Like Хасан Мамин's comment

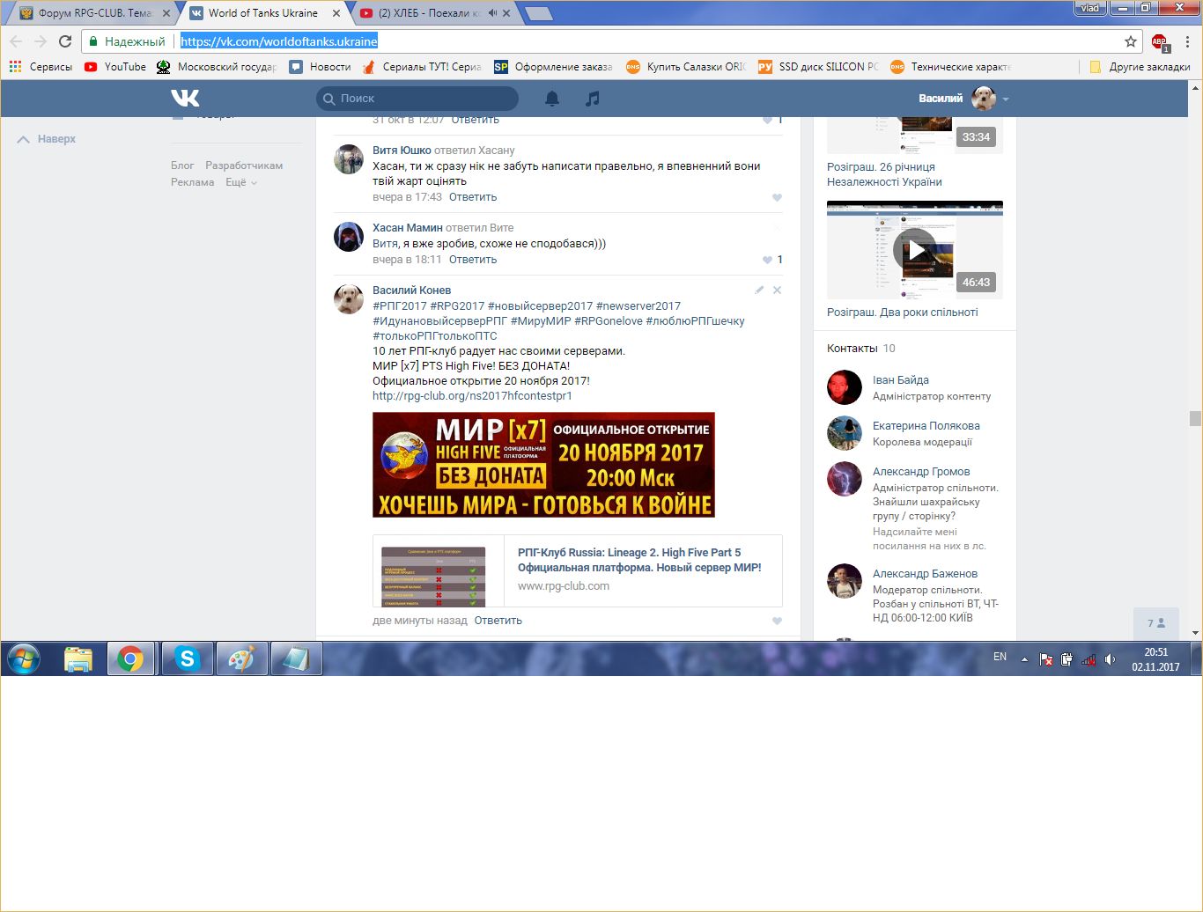point(768,260)
